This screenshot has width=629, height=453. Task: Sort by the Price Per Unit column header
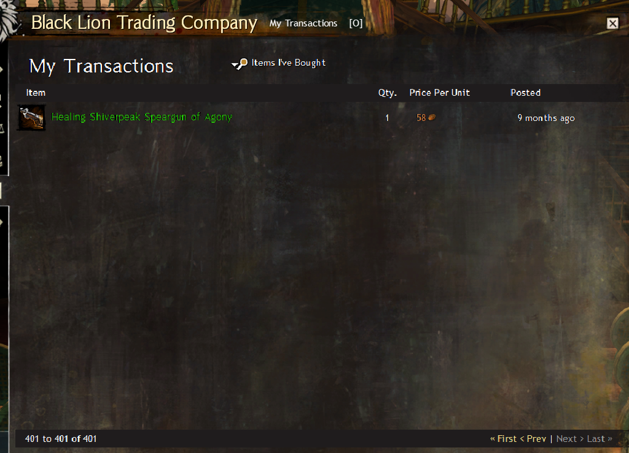point(439,93)
